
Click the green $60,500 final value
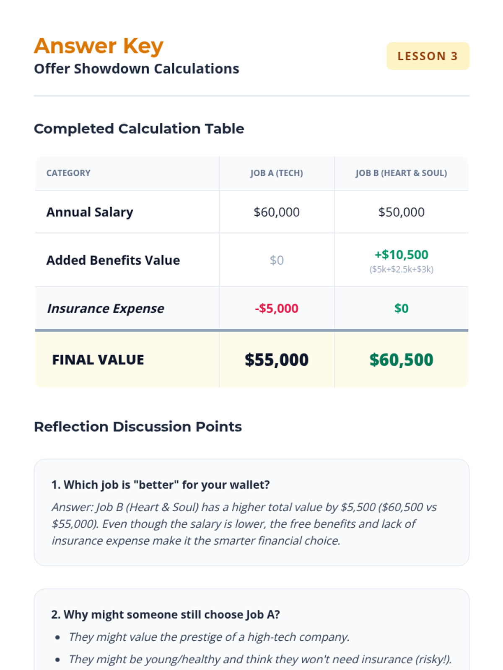(401, 360)
